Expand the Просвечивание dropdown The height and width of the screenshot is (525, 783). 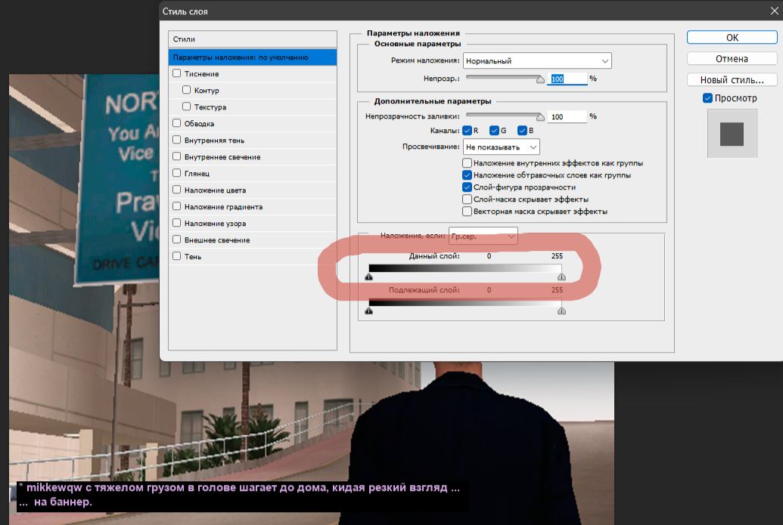pos(502,147)
